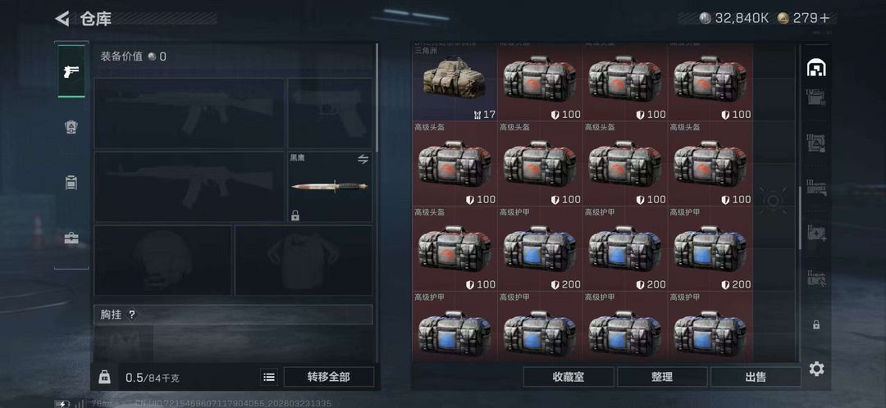Click 整理 to sort the warehouse
This screenshot has width=886, height=408.
coord(662,377)
